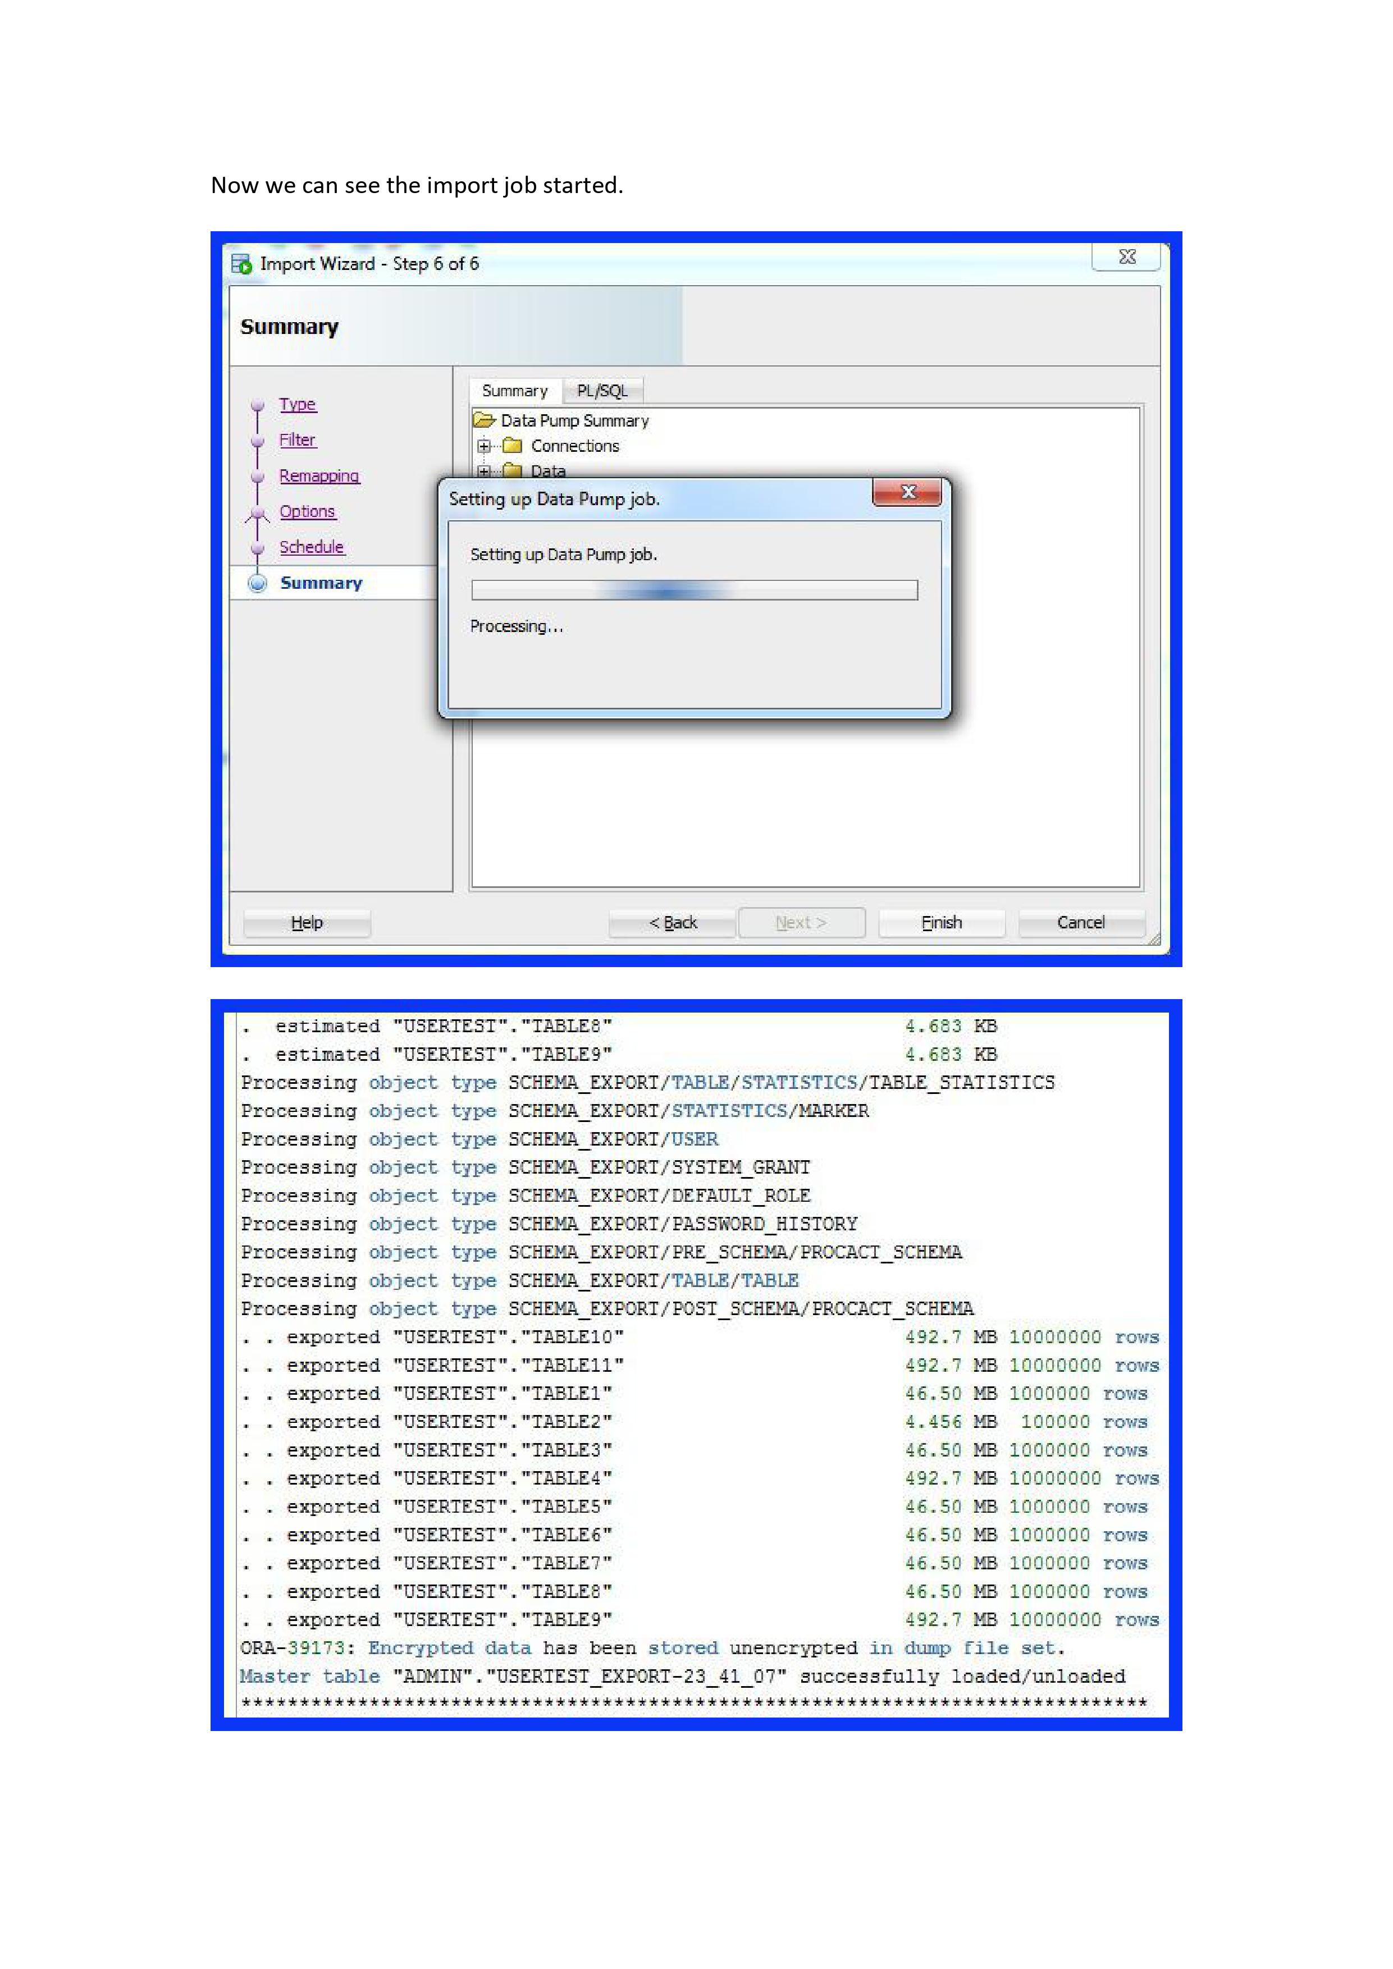The image size is (1393, 1969).
Task: Open the Data Pump Summary folder icon
Action: pos(485,420)
